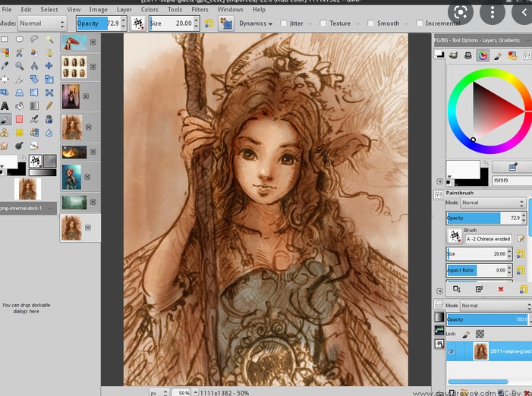
Task: Enable the Incremental checkbox
Action: coord(420,23)
